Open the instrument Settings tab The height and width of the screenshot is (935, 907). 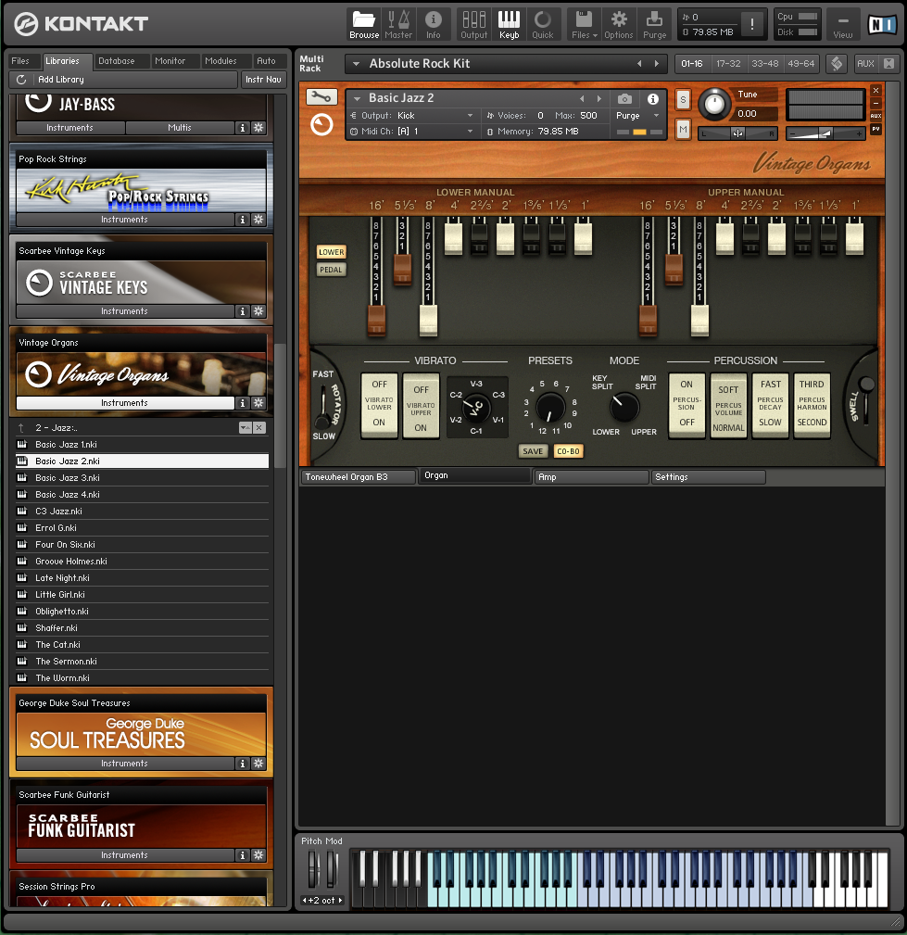point(709,477)
